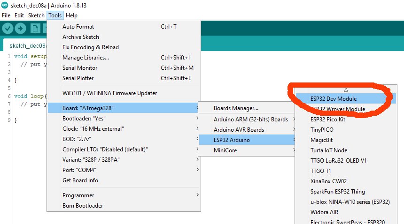
Task: Click Get Board Info
Action: tap(124, 180)
